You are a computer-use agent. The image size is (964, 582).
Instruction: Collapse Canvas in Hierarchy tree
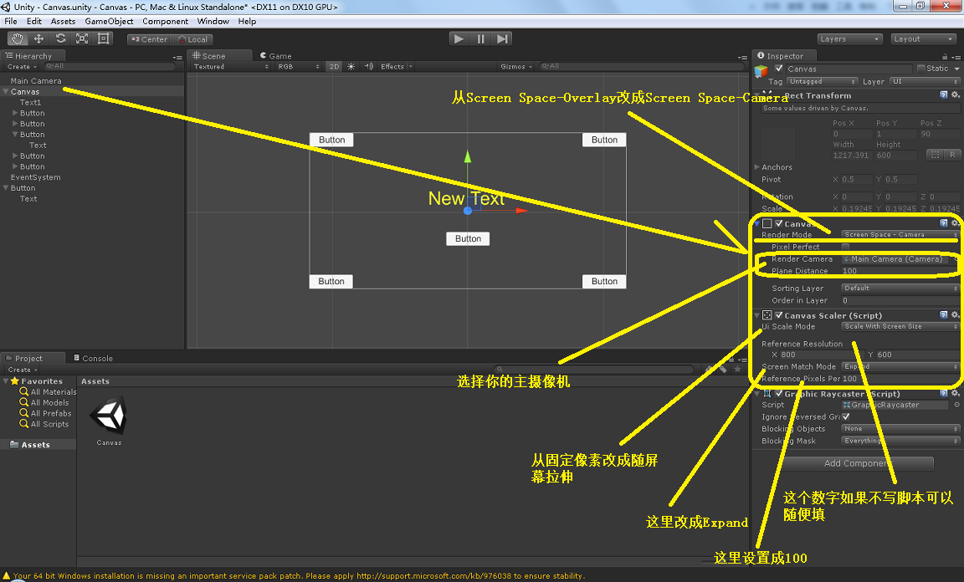coord(6,92)
